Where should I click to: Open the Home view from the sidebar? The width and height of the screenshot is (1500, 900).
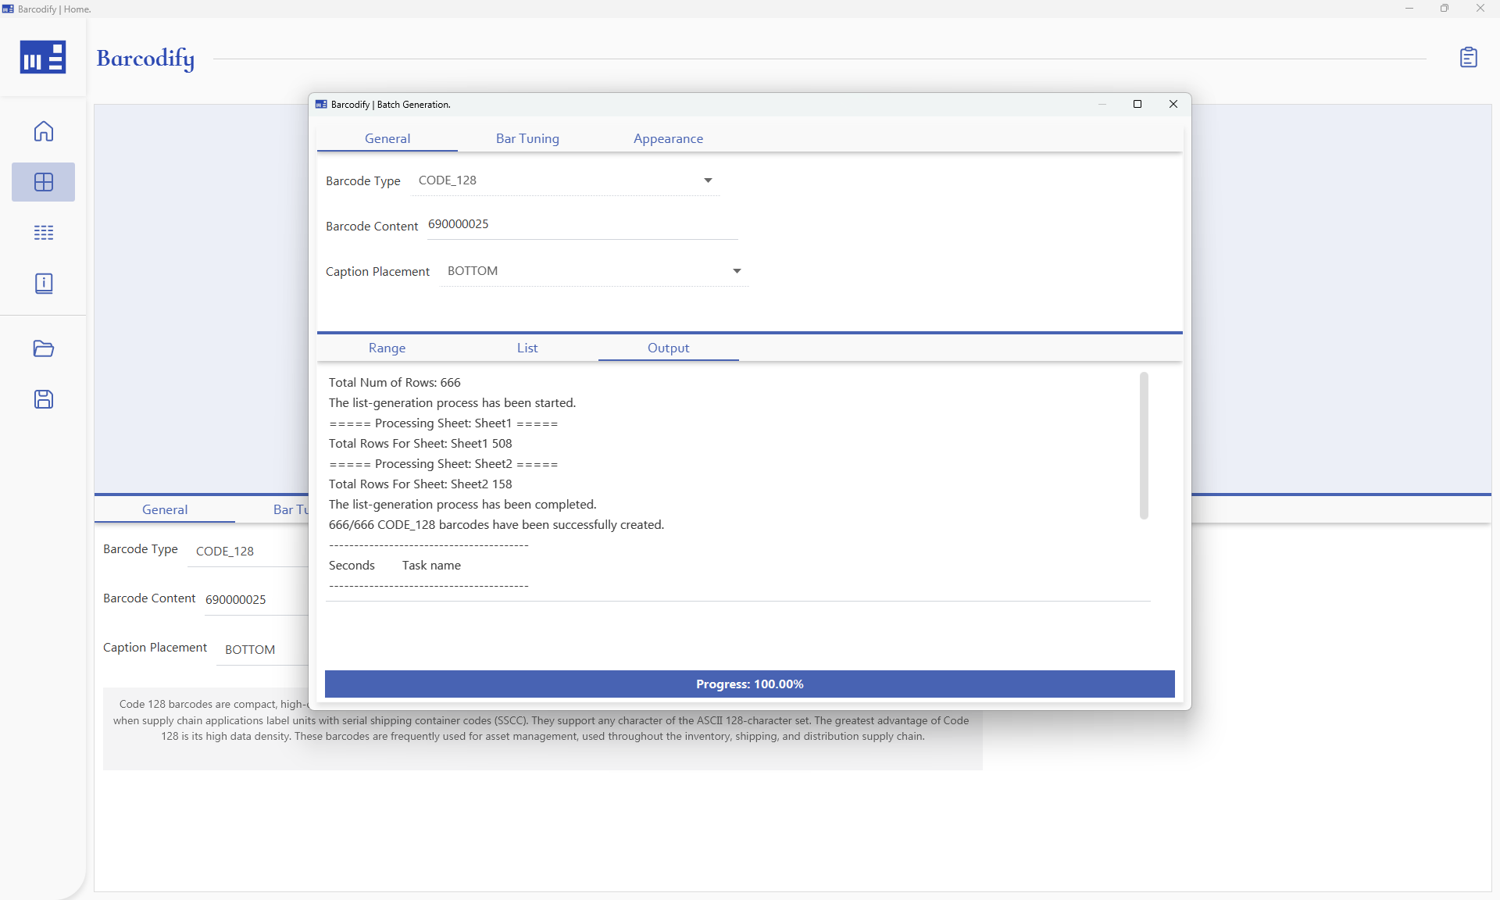43,131
